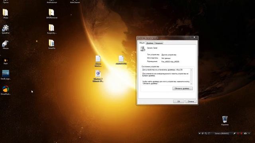Click the camera snapshot icon on recorder bar
This screenshot has height=143, width=255.
(245, 133)
